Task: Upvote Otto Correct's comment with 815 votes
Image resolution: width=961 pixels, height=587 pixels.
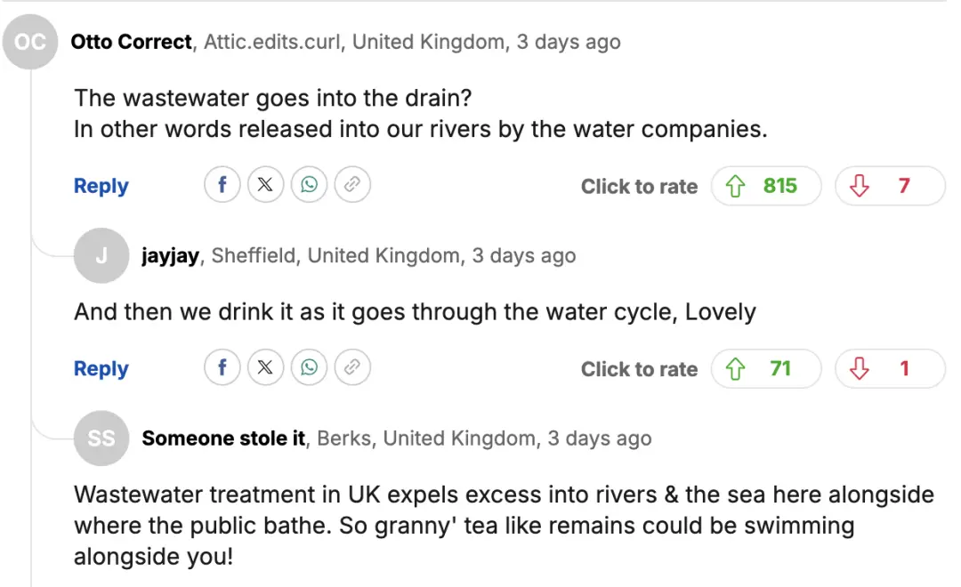Action: point(765,186)
